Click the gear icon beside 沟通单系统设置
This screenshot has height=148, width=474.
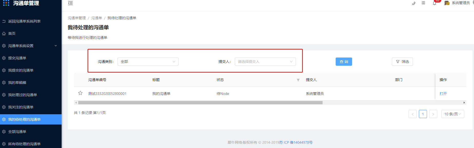click(4, 46)
